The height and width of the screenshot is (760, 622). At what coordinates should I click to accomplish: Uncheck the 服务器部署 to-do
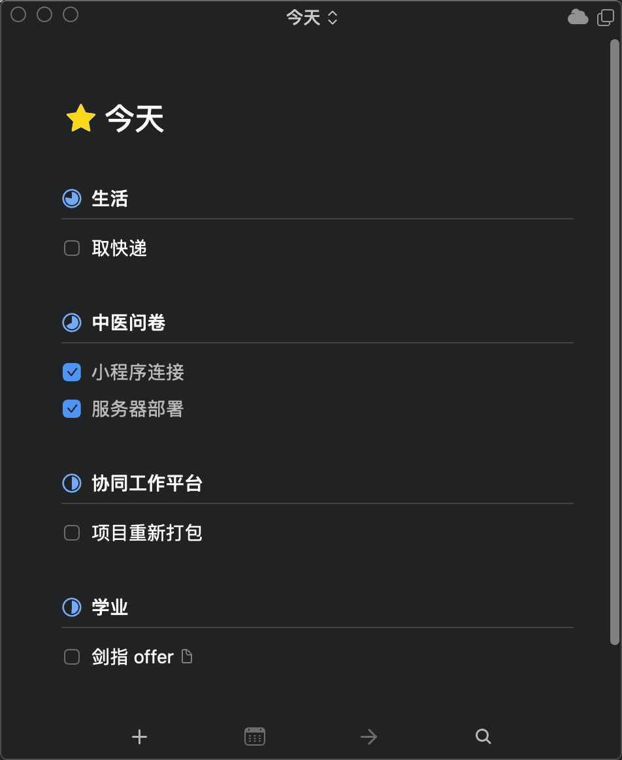(72, 409)
